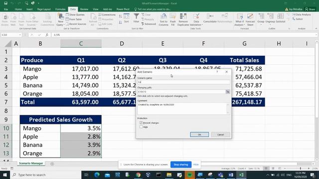Select column header G
Screen dimensions: 319x179
(x=244, y=43)
